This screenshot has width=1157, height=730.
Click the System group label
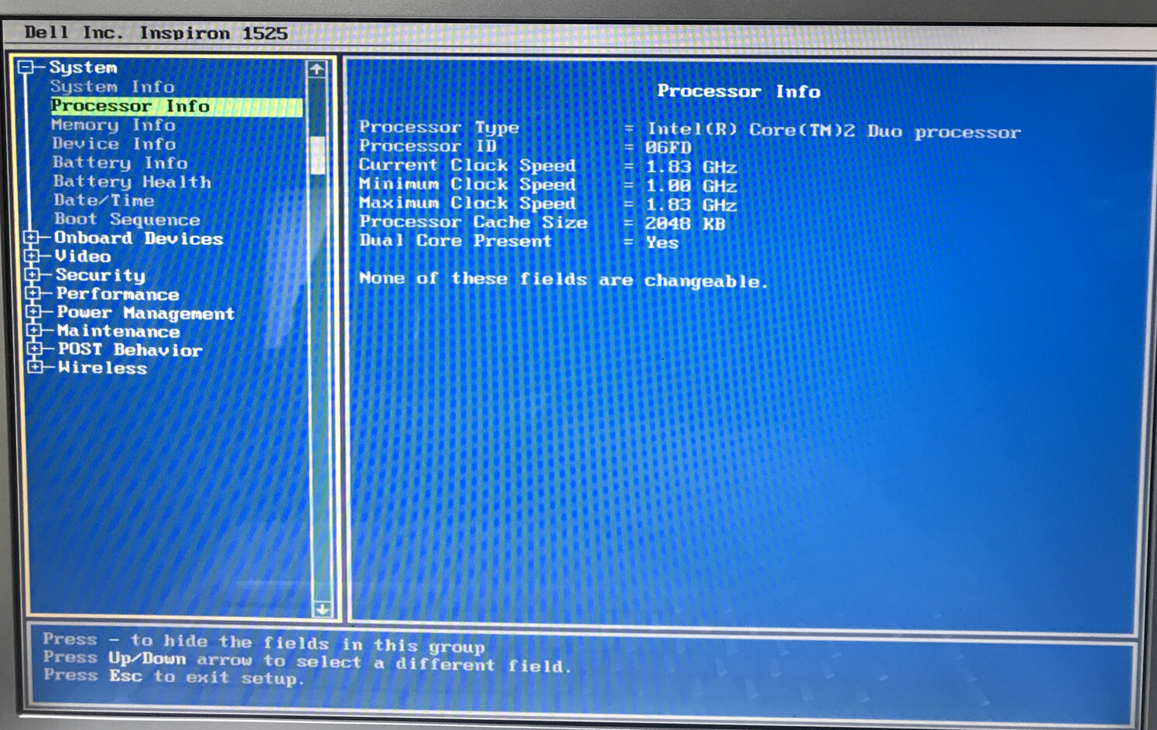point(84,67)
